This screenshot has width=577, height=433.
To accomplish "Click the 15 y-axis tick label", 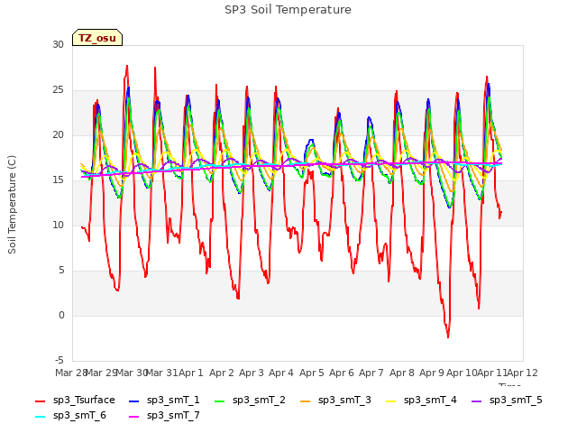I will pyautogui.click(x=58, y=180).
